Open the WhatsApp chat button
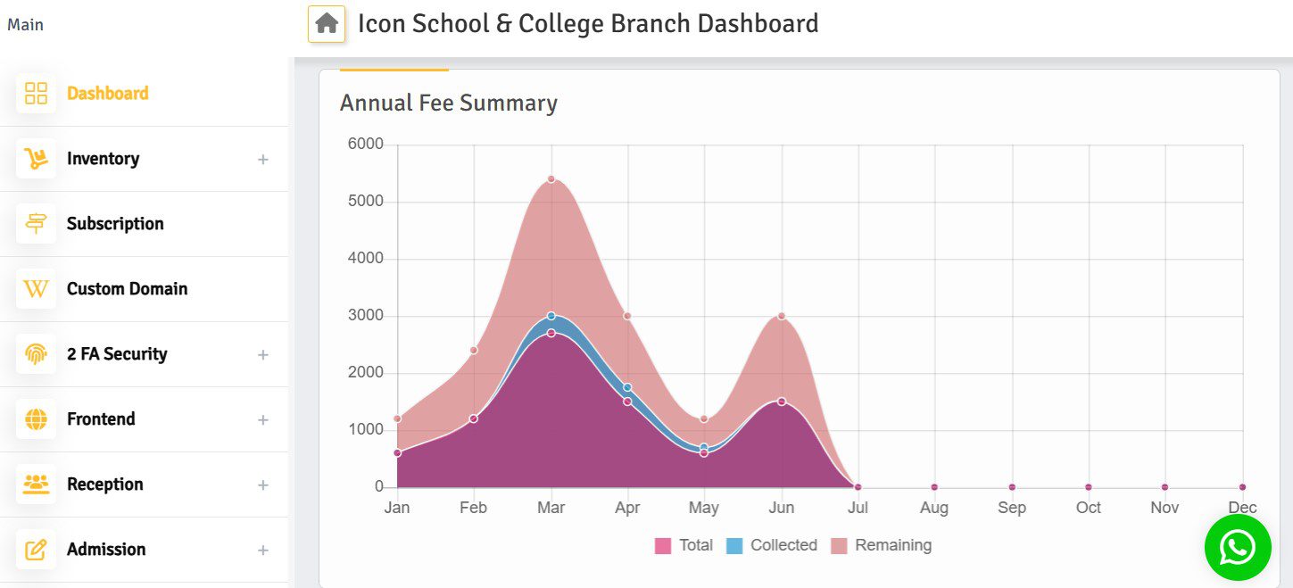 (x=1237, y=548)
